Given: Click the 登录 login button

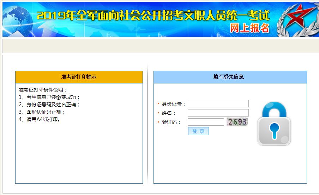Looking at the screenshot, I should (198, 131).
